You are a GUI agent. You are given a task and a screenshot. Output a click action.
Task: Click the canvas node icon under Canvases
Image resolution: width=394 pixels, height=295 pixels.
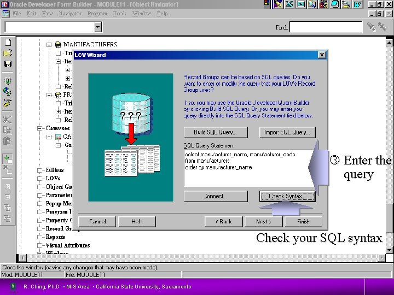point(59,137)
